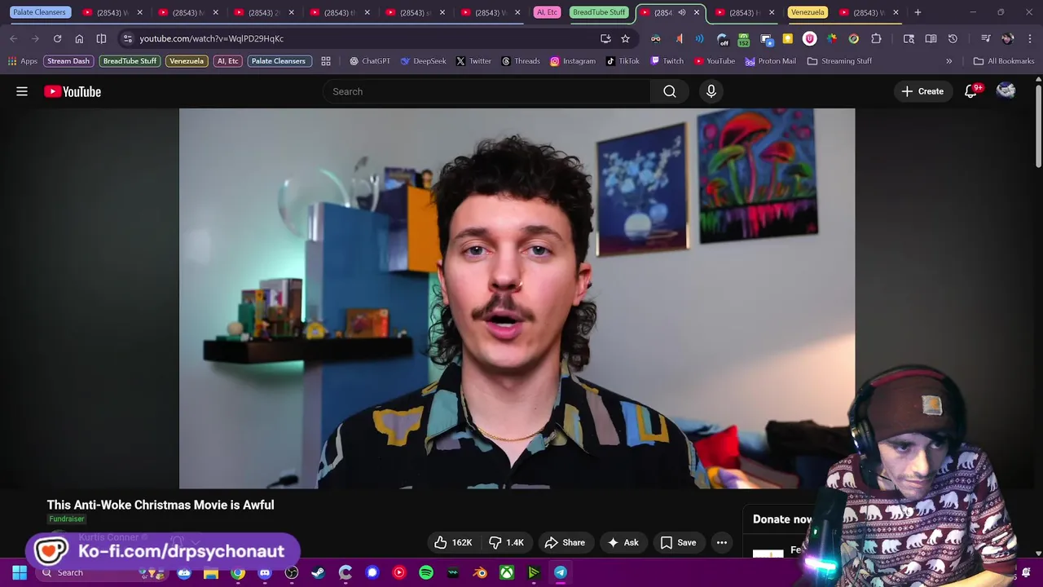Image resolution: width=1043 pixels, height=587 pixels.
Task: Open YouTube notifications bell
Action: [970, 91]
